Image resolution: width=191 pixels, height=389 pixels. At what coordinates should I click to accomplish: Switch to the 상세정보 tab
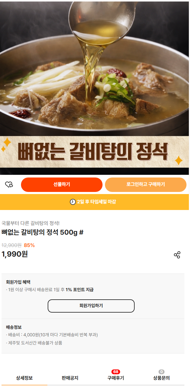(24, 378)
